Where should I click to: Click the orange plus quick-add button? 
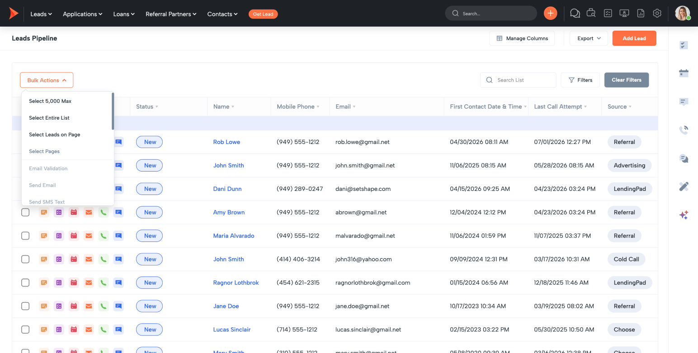coord(550,14)
